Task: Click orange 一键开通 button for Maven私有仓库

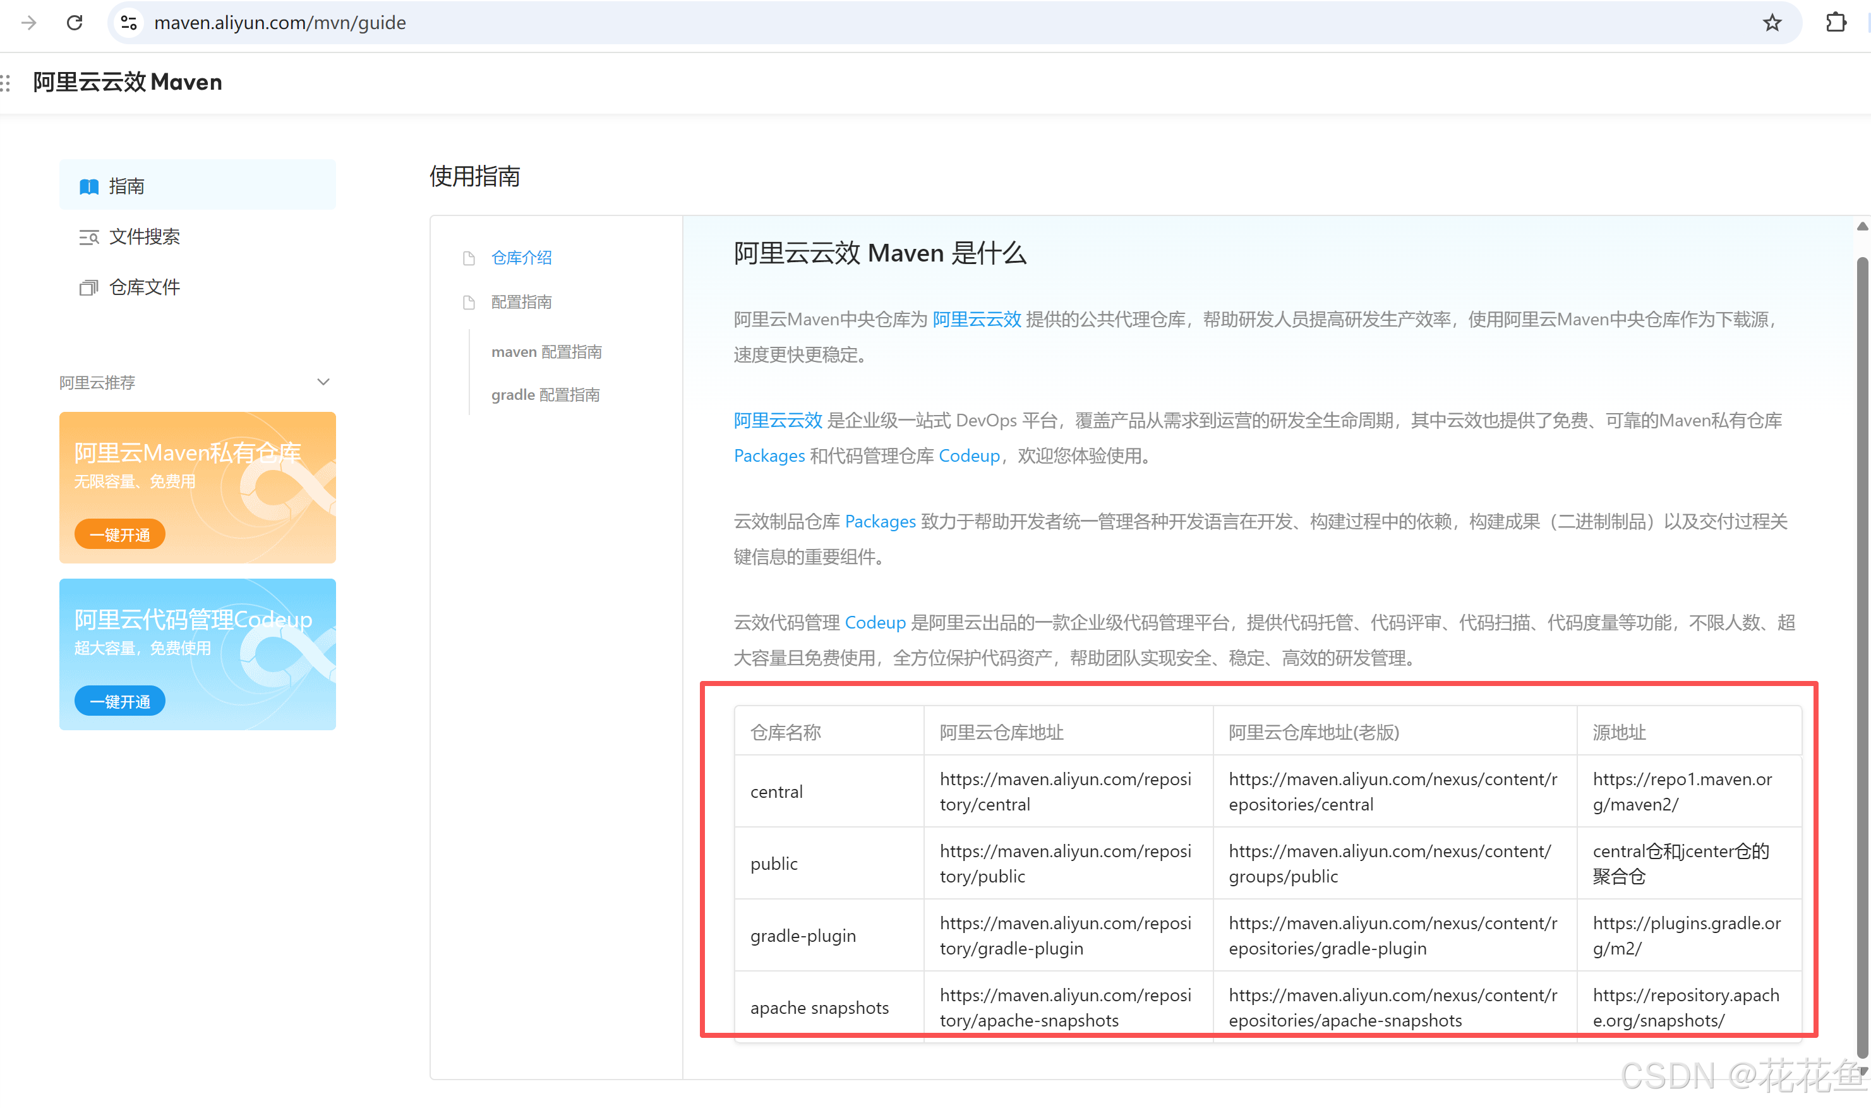Action: click(119, 534)
